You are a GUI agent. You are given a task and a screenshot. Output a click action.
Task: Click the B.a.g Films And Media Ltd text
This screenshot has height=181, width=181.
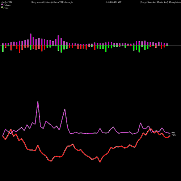[x=154, y=2]
